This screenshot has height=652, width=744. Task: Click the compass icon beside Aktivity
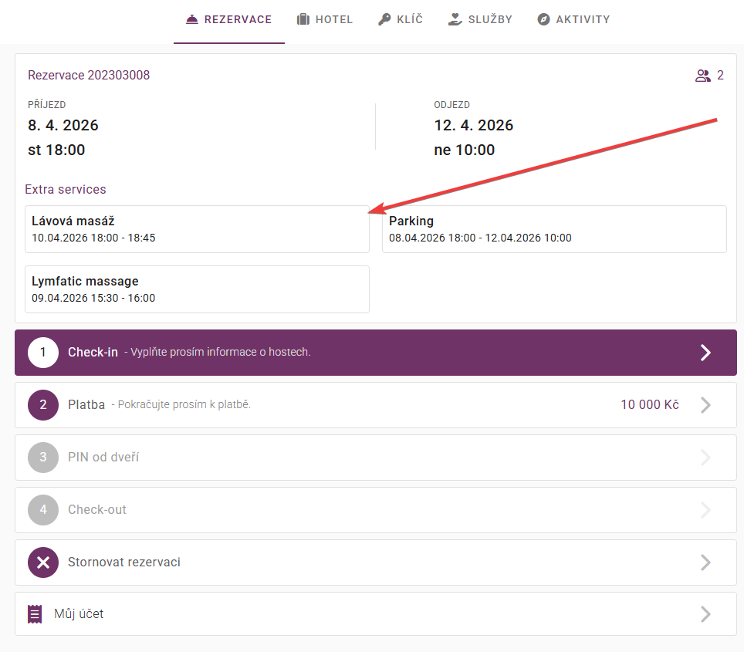point(543,19)
